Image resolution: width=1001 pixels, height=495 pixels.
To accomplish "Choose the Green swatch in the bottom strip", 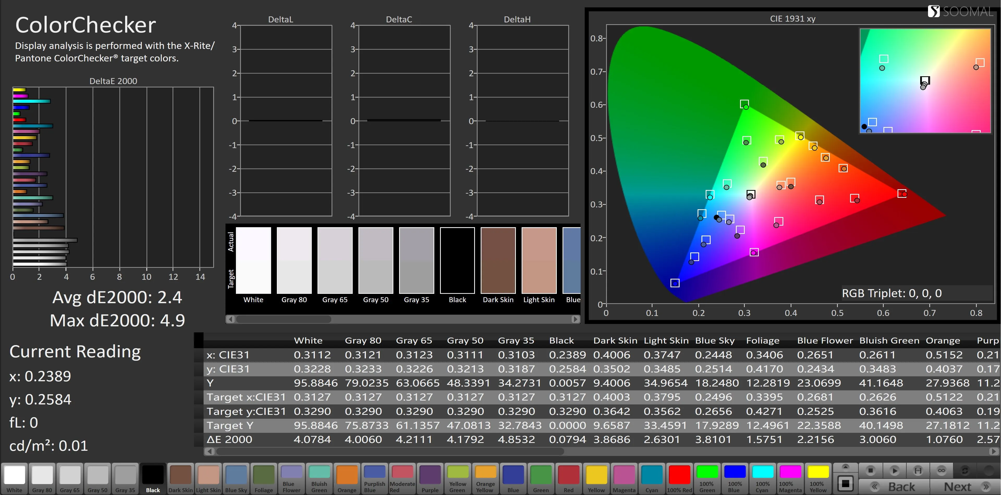I will click(x=541, y=478).
